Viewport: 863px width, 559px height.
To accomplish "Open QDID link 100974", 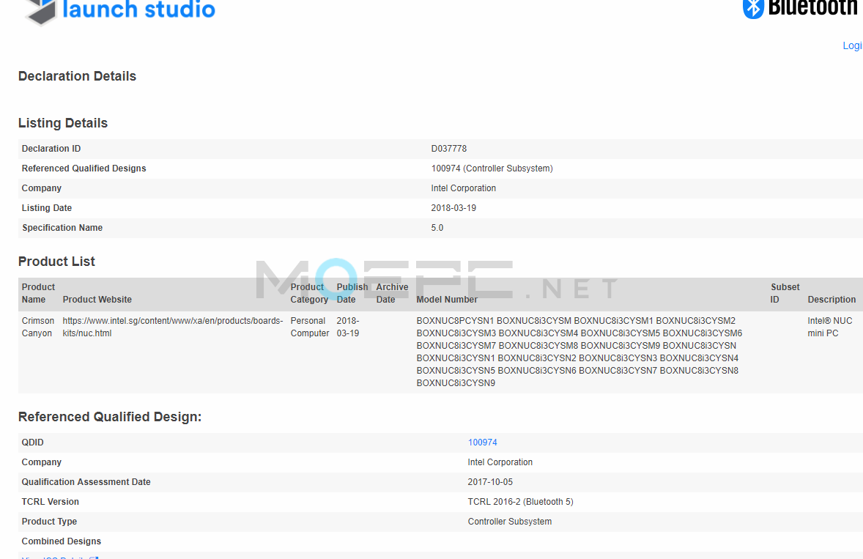I will (x=482, y=443).
